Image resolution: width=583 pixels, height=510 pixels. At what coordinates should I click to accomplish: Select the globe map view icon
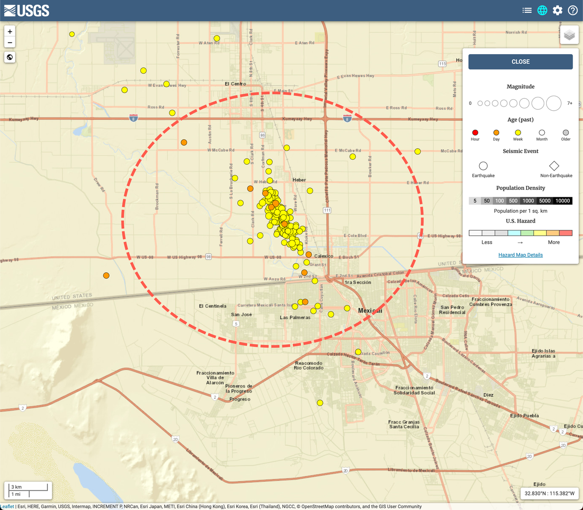coord(542,10)
